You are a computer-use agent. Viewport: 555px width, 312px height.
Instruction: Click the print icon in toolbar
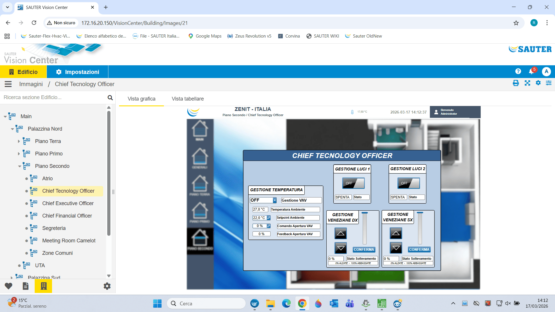(x=516, y=83)
